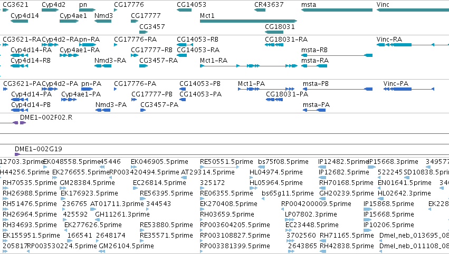This screenshot has height=254, width=449.
Task: Open the msta gene label
Action: [x=309, y=5]
